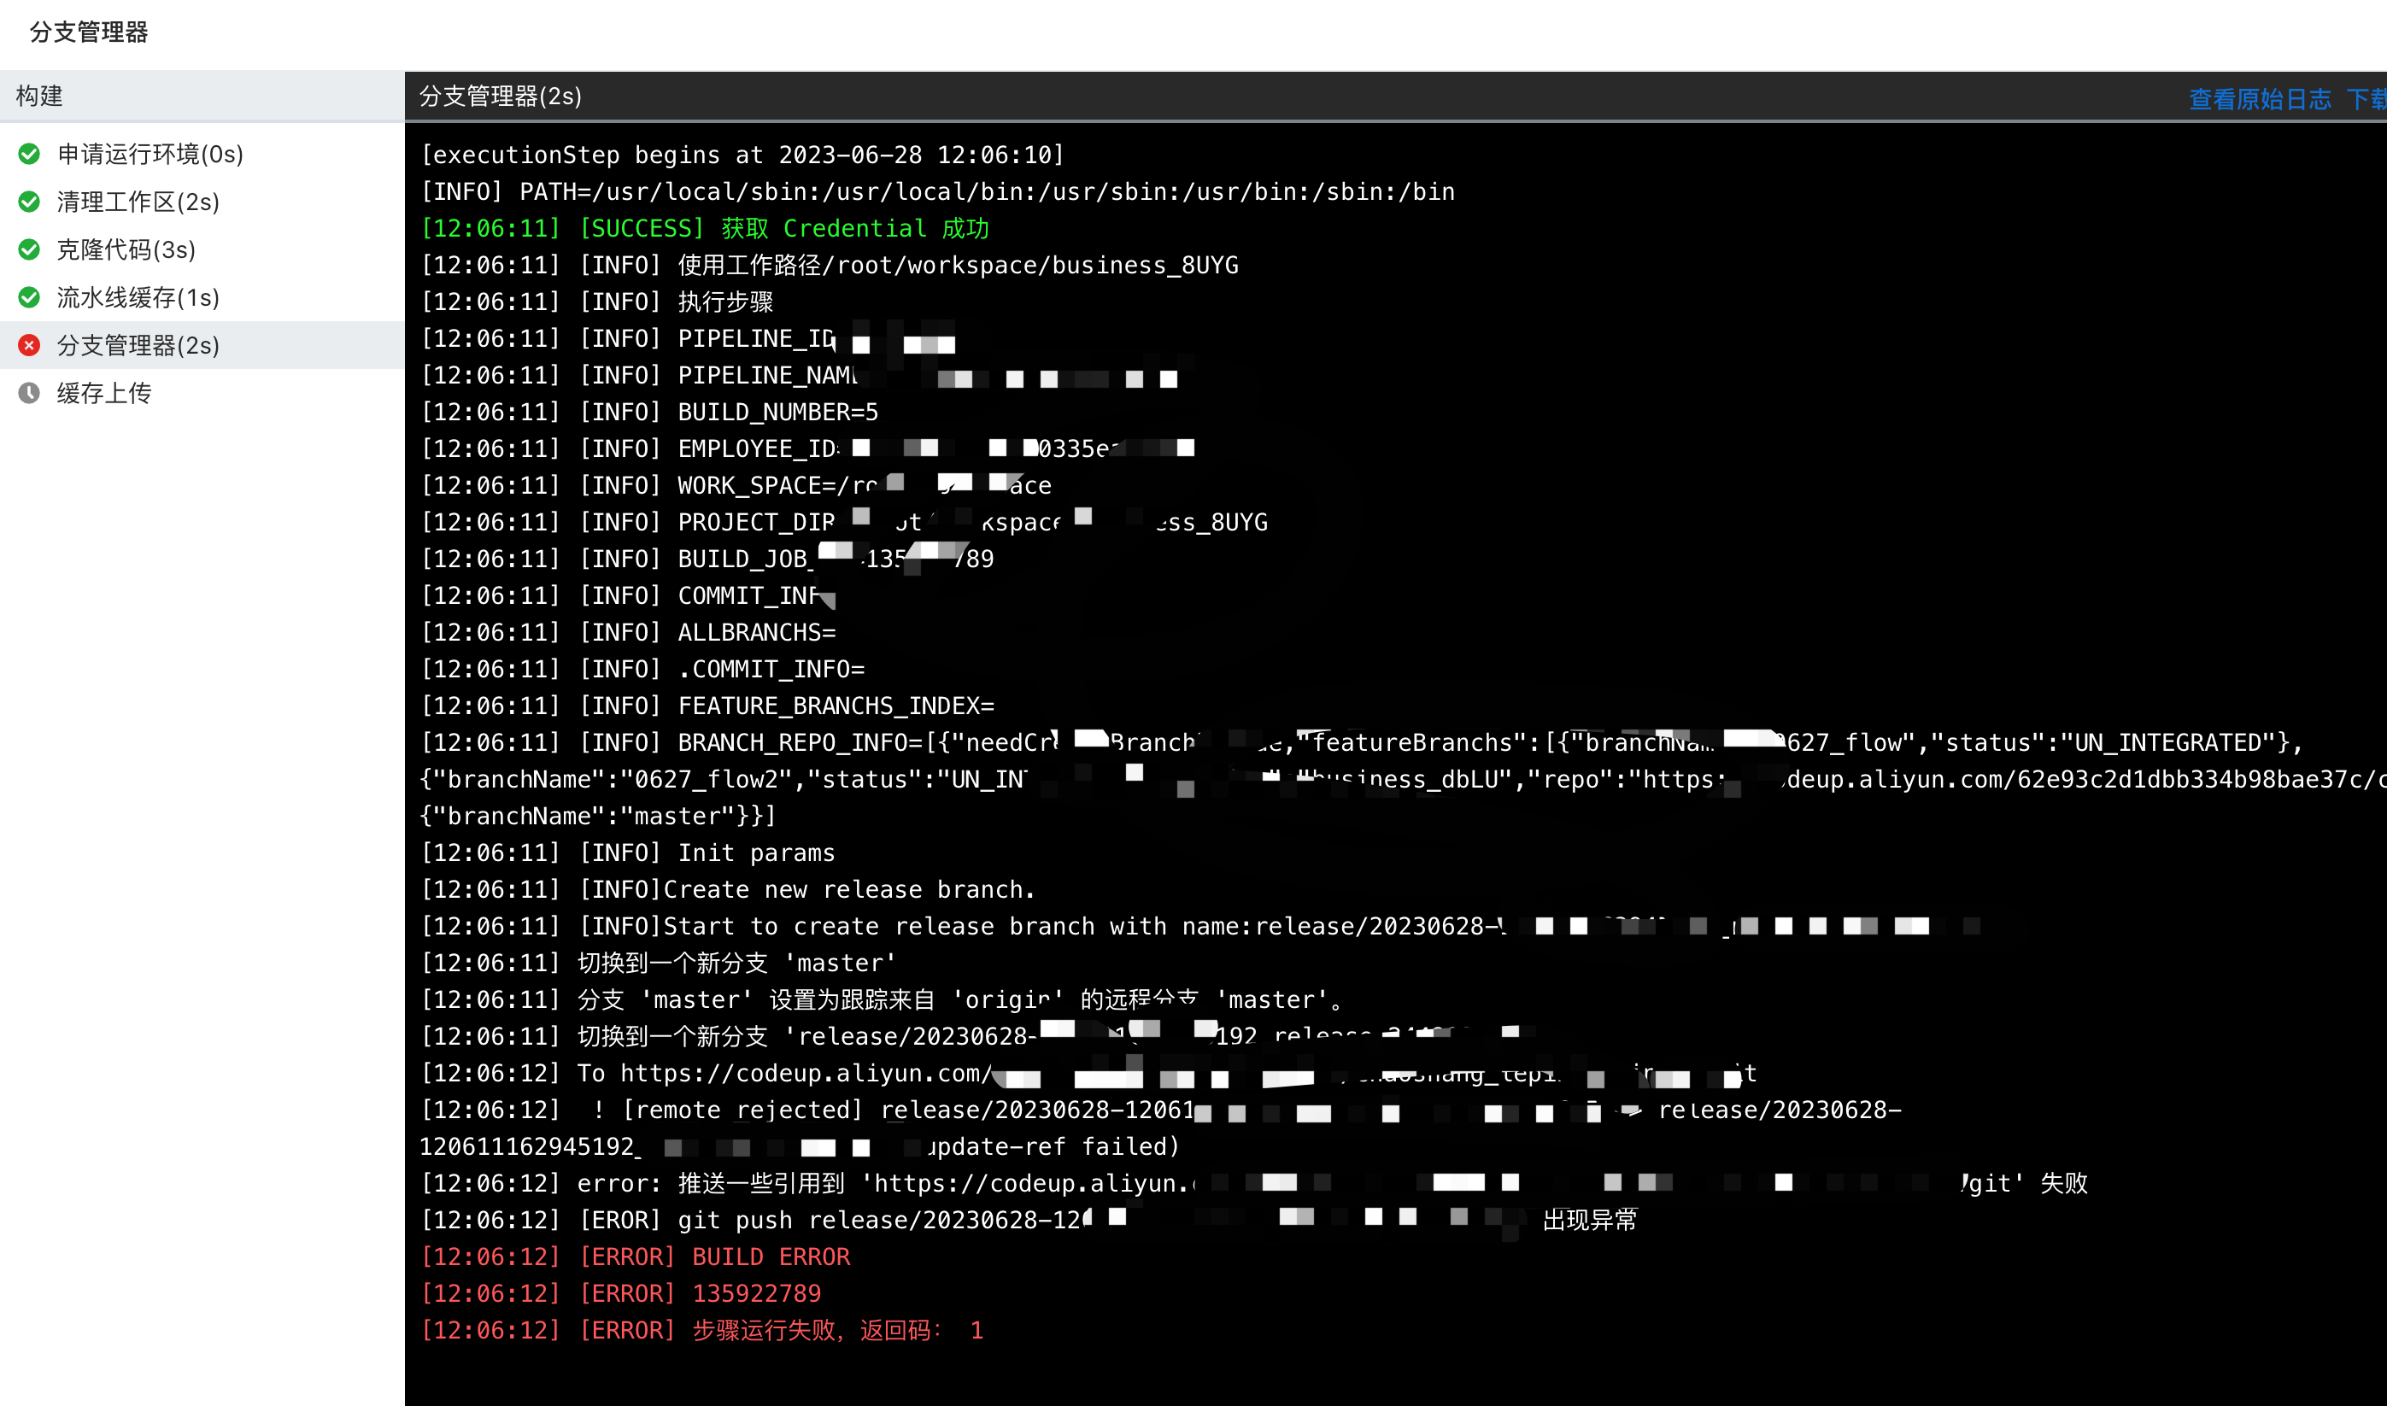Click green check icon for 申请运行环境
The image size is (2387, 1406).
click(29, 154)
